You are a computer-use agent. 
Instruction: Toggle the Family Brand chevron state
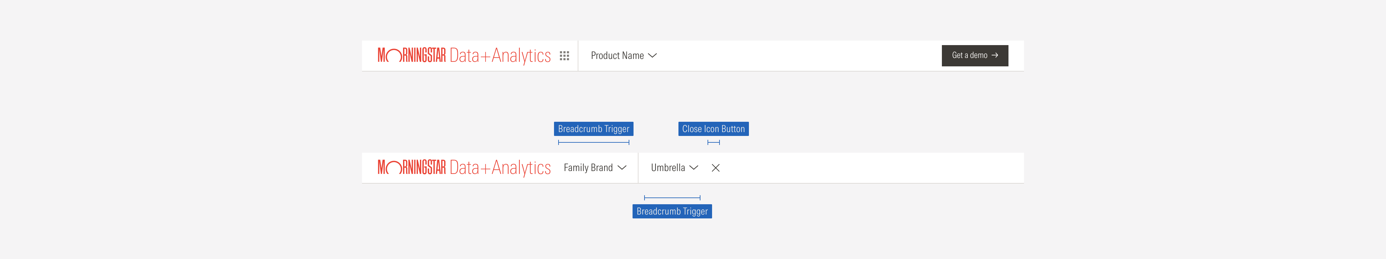pyautogui.click(x=623, y=167)
